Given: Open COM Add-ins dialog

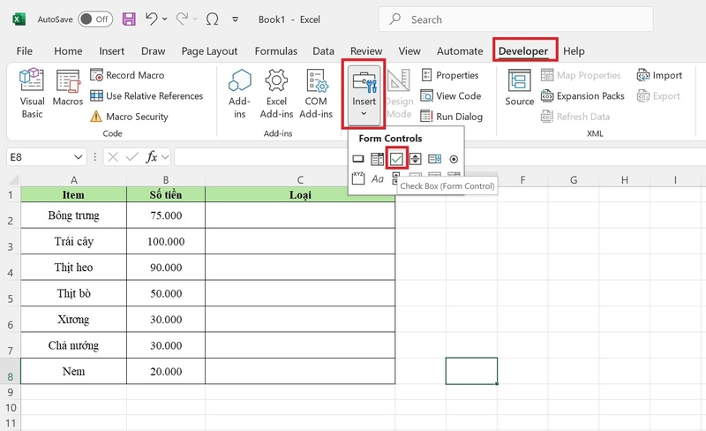Looking at the screenshot, I should [x=316, y=94].
